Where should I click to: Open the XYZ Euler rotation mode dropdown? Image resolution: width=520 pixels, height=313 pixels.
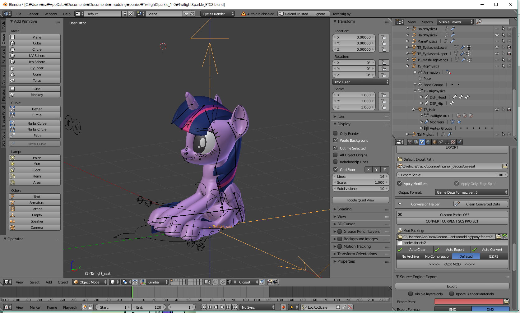pyautogui.click(x=361, y=82)
